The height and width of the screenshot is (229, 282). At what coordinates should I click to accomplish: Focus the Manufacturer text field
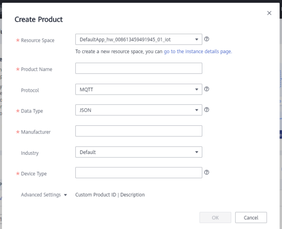pyautogui.click(x=138, y=131)
